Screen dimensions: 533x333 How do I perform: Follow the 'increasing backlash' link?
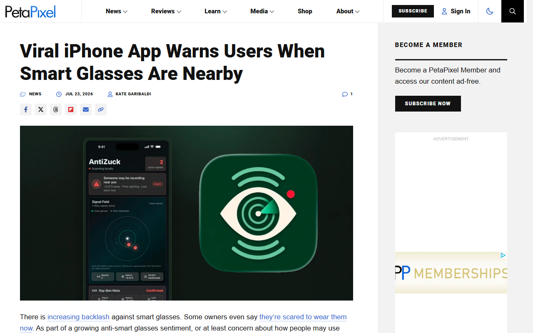tap(78, 317)
